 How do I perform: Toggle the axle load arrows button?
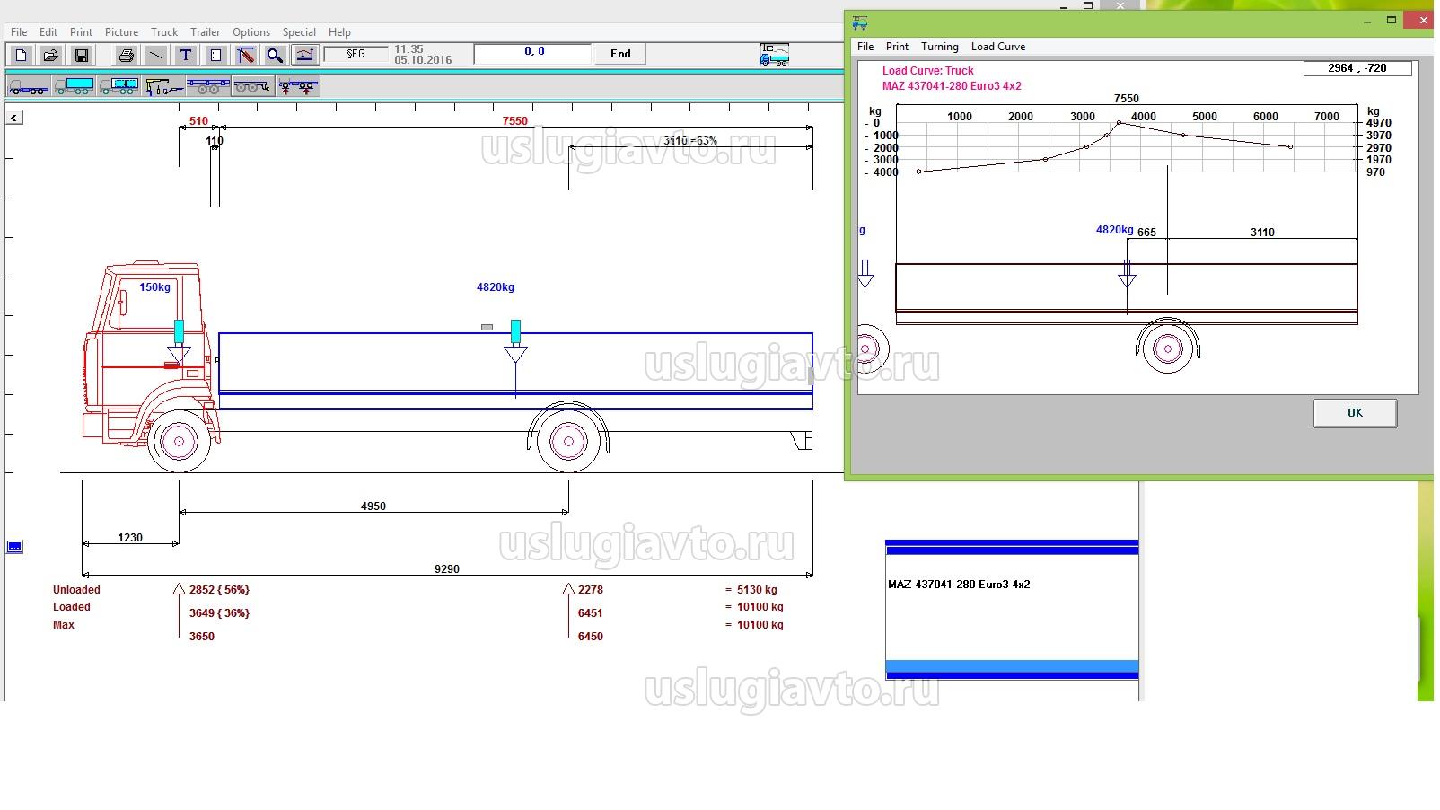coord(298,86)
